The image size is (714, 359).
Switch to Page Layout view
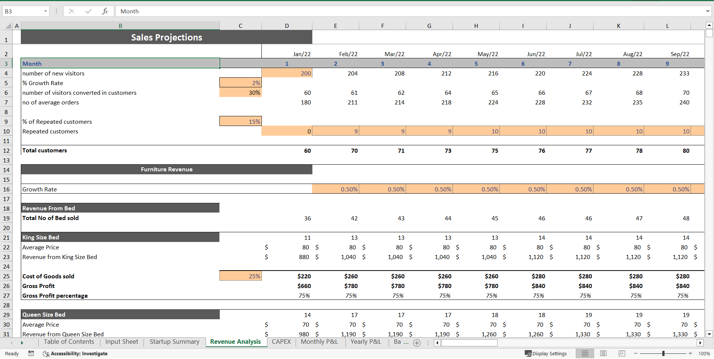603,353
